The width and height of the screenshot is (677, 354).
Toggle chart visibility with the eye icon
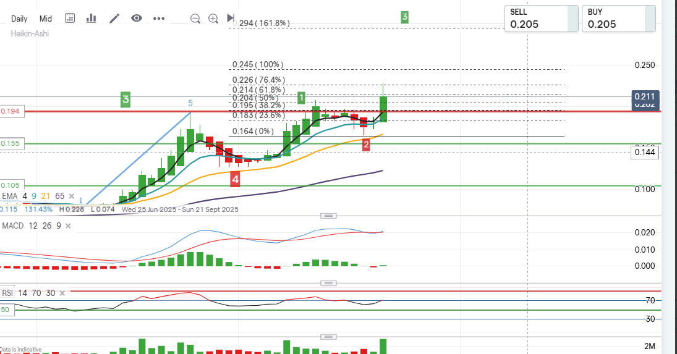[x=137, y=19]
